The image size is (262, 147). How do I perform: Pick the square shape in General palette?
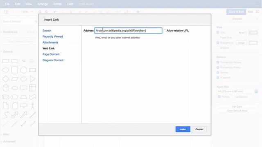[x=15, y=70]
